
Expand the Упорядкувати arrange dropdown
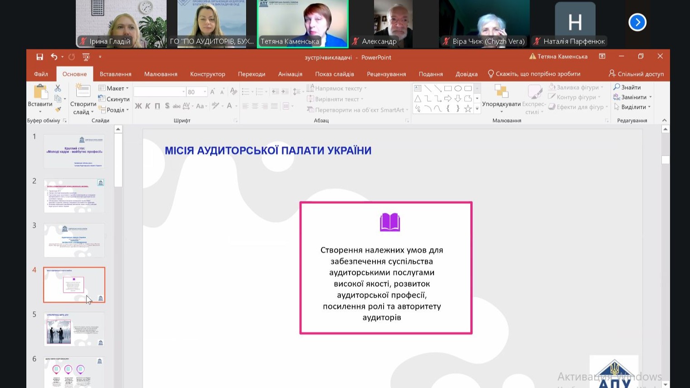[x=501, y=104]
